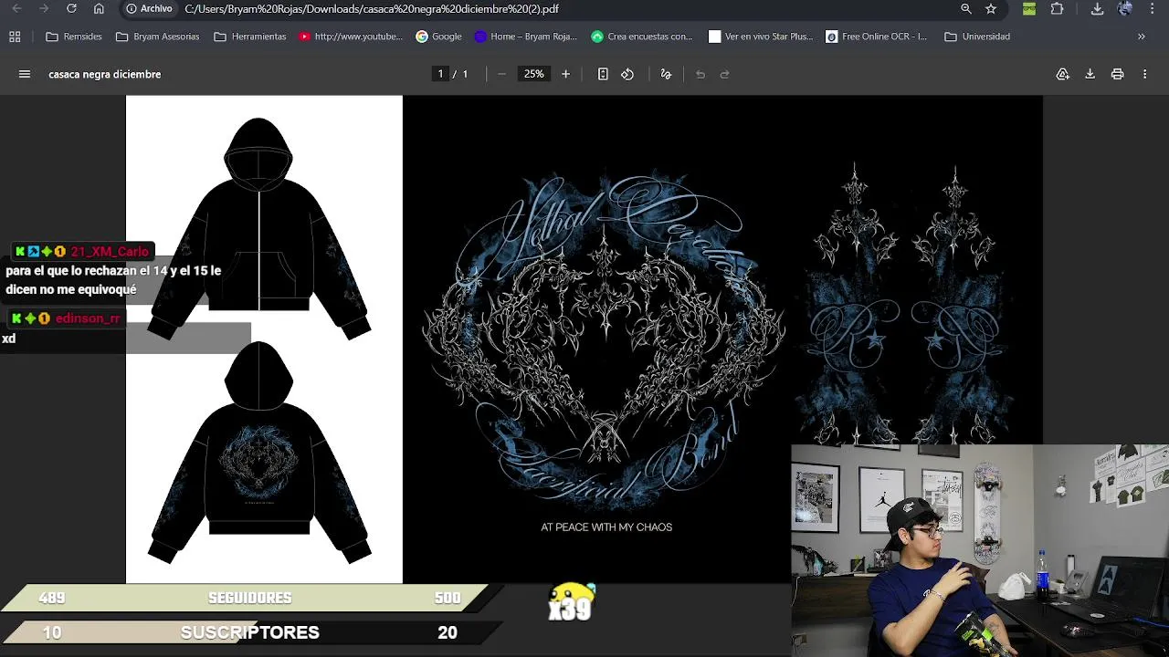This screenshot has width=1169, height=657.
Task: Show more bookmarks with the chevron
Action: click(1141, 36)
